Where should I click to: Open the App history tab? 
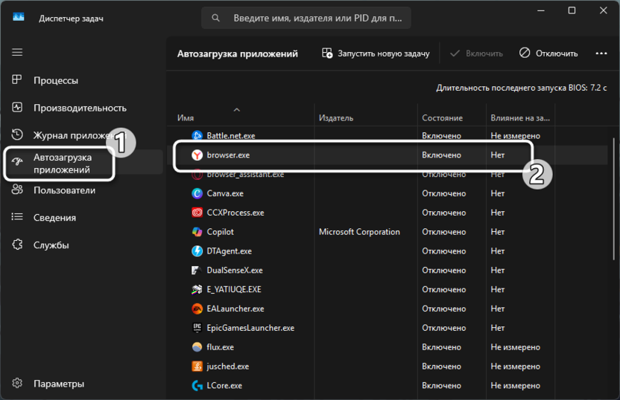pos(73,135)
